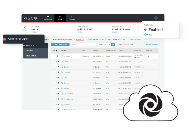This screenshot has height=140, width=191.
Task: Click the Back arrow icon
Action: tap(25, 28)
